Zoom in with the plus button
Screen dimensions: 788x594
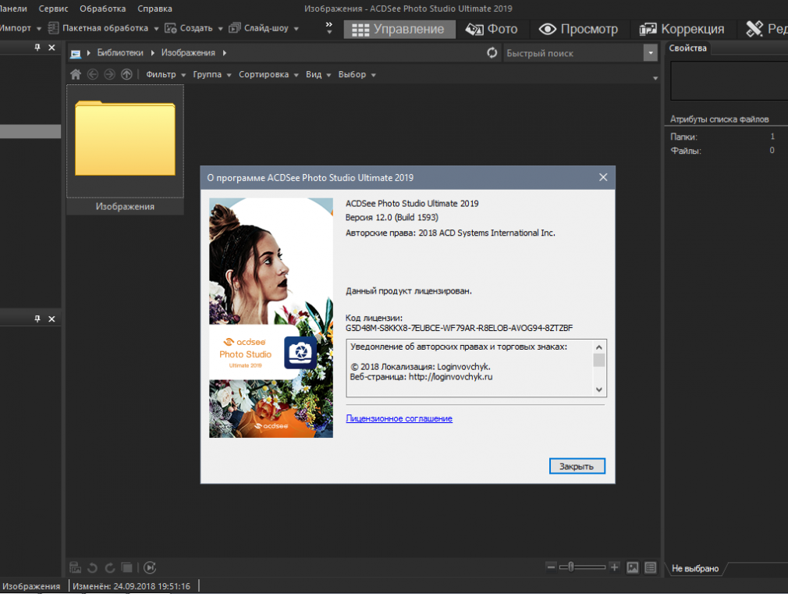coord(614,567)
